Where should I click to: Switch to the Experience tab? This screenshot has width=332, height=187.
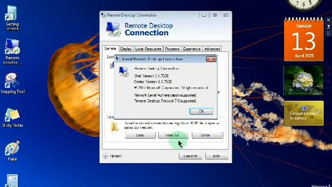tap(191, 49)
